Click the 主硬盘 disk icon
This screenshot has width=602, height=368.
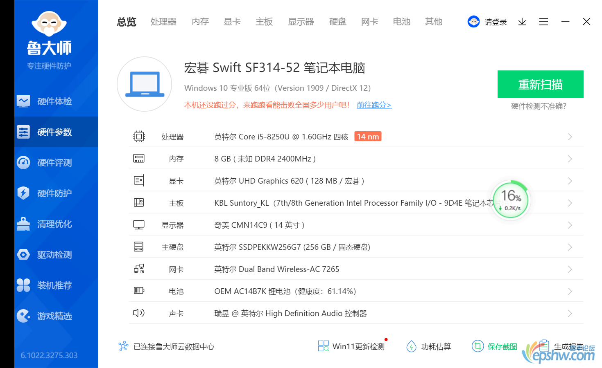click(x=139, y=247)
